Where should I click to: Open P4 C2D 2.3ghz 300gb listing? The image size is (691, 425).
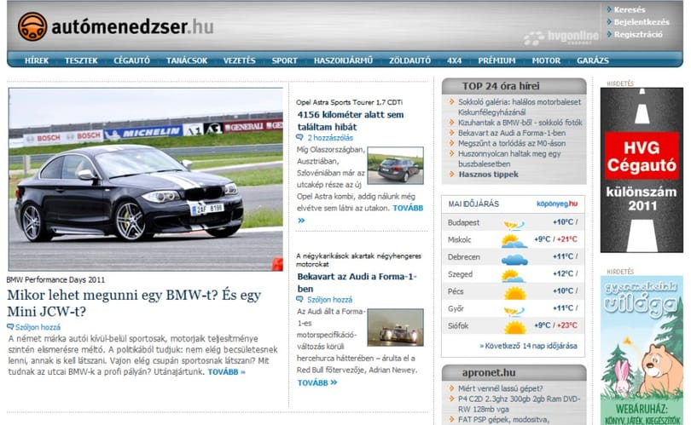point(520,404)
